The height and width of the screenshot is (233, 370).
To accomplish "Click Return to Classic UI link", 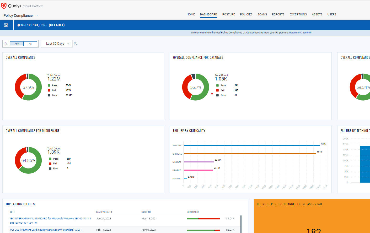I will (300, 33).
